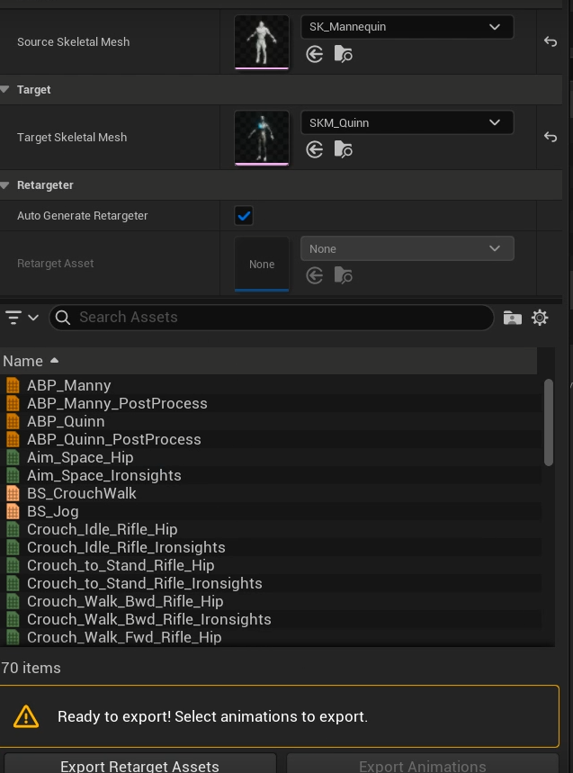The image size is (573, 773).
Task: Open the Retarget Asset None dropdown
Action: [x=407, y=249]
